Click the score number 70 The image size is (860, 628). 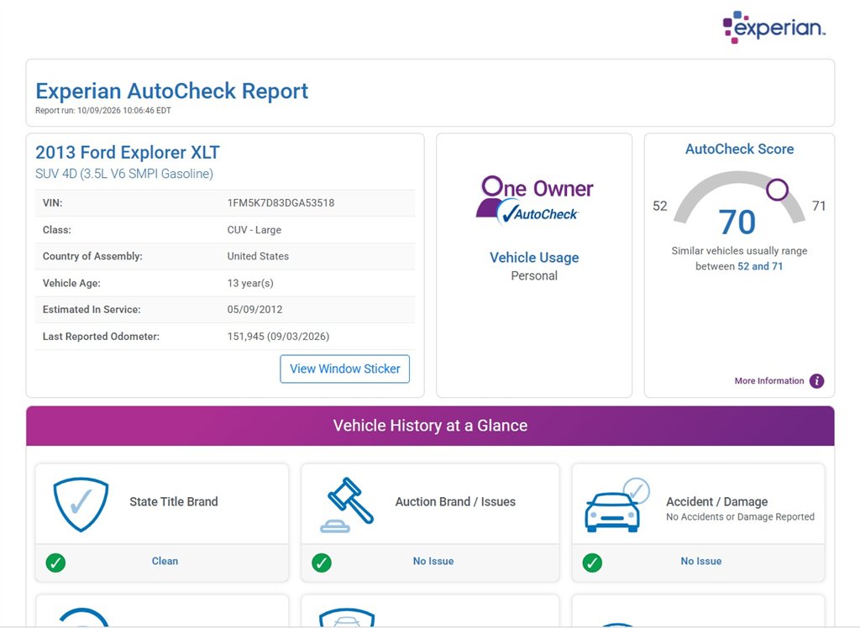click(x=737, y=222)
